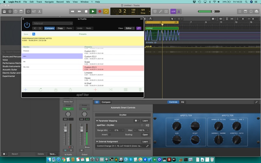
Task: Start playback with the green Play button
Action: tap(93, 11)
